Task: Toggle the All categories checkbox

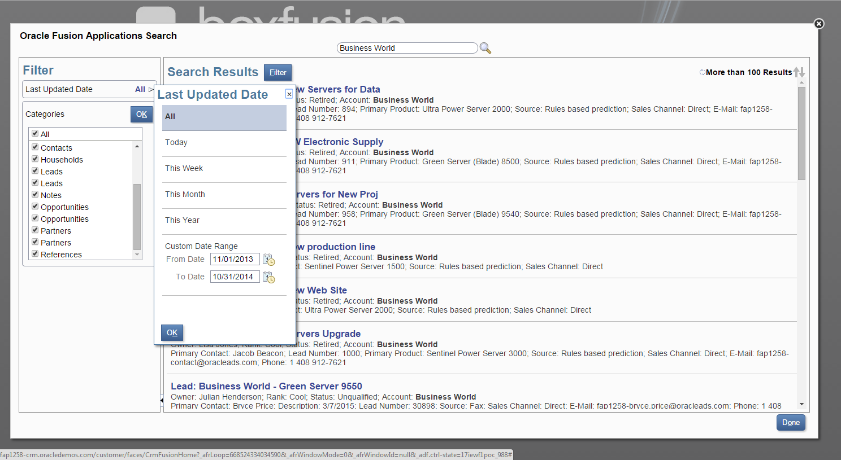Action: pos(35,134)
